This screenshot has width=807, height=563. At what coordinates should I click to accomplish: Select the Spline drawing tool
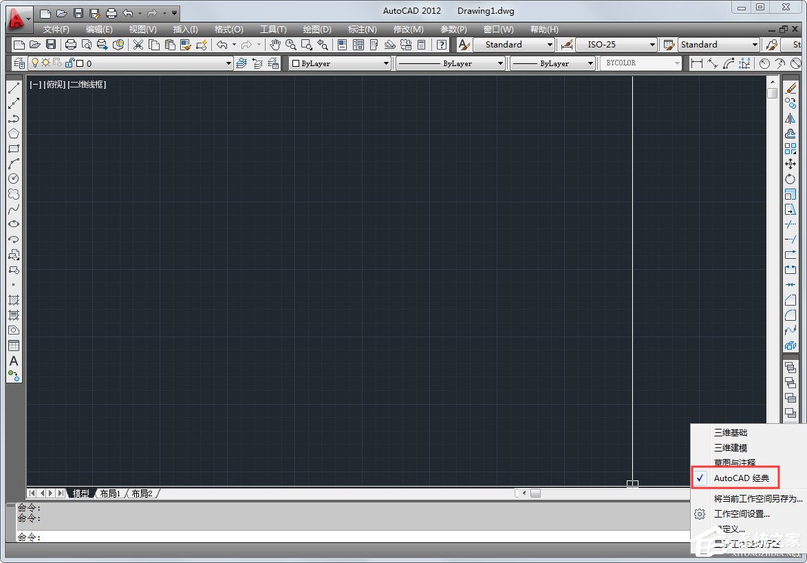[x=14, y=209]
